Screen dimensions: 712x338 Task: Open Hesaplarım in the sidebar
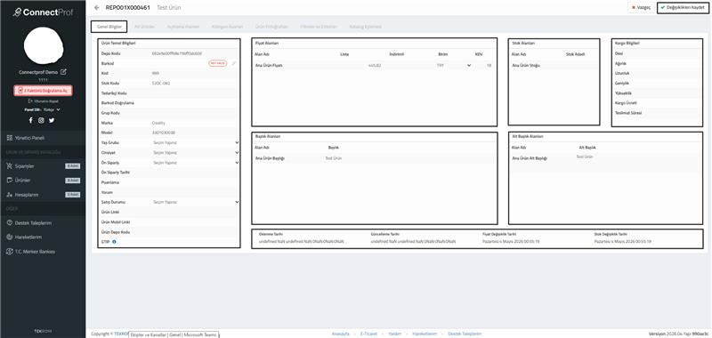click(x=43, y=195)
